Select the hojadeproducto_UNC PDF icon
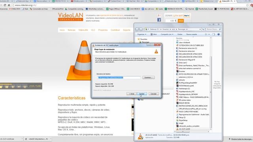Viewport: 253px width, 142px height. (177, 92)
